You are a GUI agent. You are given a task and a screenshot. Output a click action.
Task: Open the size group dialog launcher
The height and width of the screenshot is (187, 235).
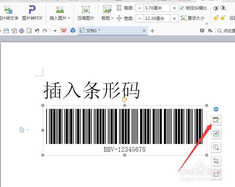(x=207, y=24)
